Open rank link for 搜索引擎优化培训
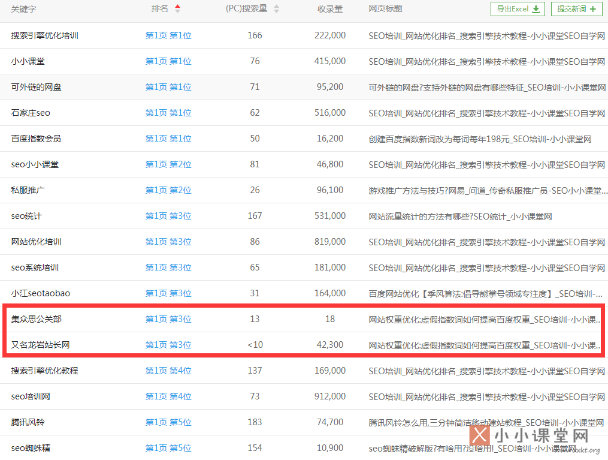This screenshot has height=460, width=608. click(x=168, y=35)
